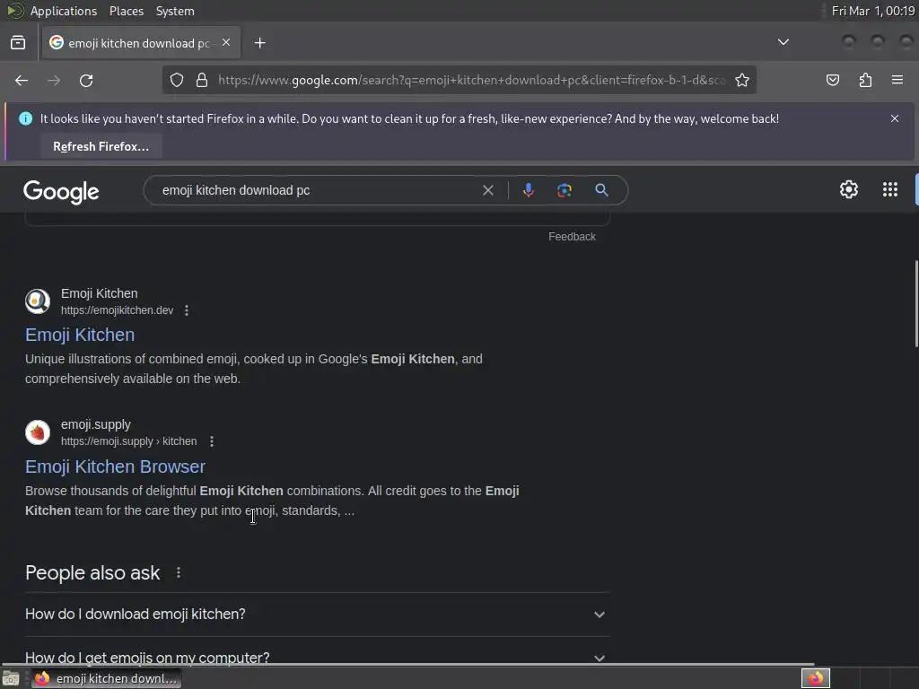Click the forward navigation arrow

point(54,80)
